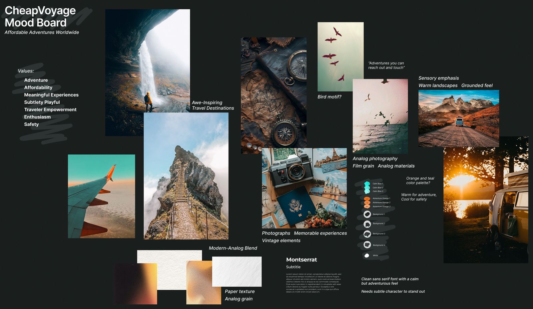Click the 'Warm for adventure, Cool for safety' note
Screen dimensions: 533x309
click(x=419, y=197)
